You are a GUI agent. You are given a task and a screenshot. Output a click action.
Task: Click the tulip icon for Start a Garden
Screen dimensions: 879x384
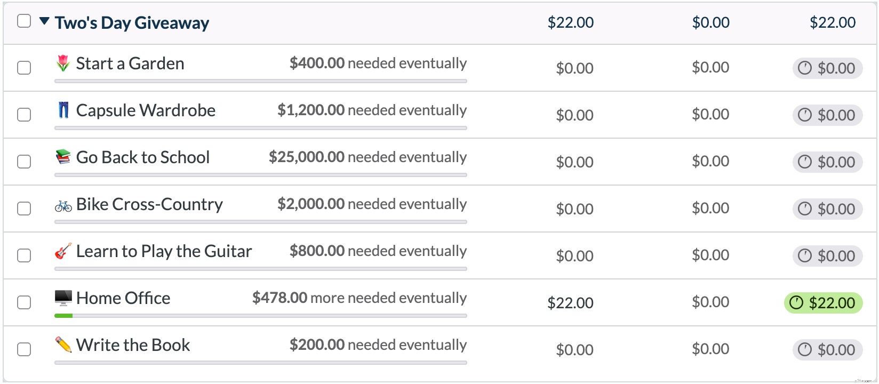point(63,63)
